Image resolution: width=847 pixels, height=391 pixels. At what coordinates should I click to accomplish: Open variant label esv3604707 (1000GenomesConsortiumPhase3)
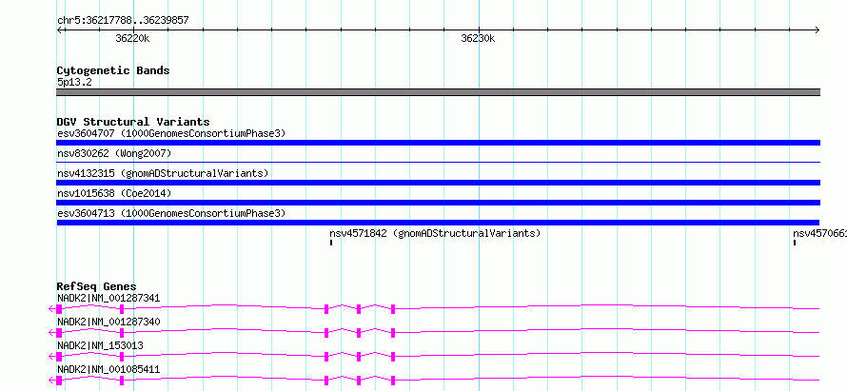[x=171, y=133]
